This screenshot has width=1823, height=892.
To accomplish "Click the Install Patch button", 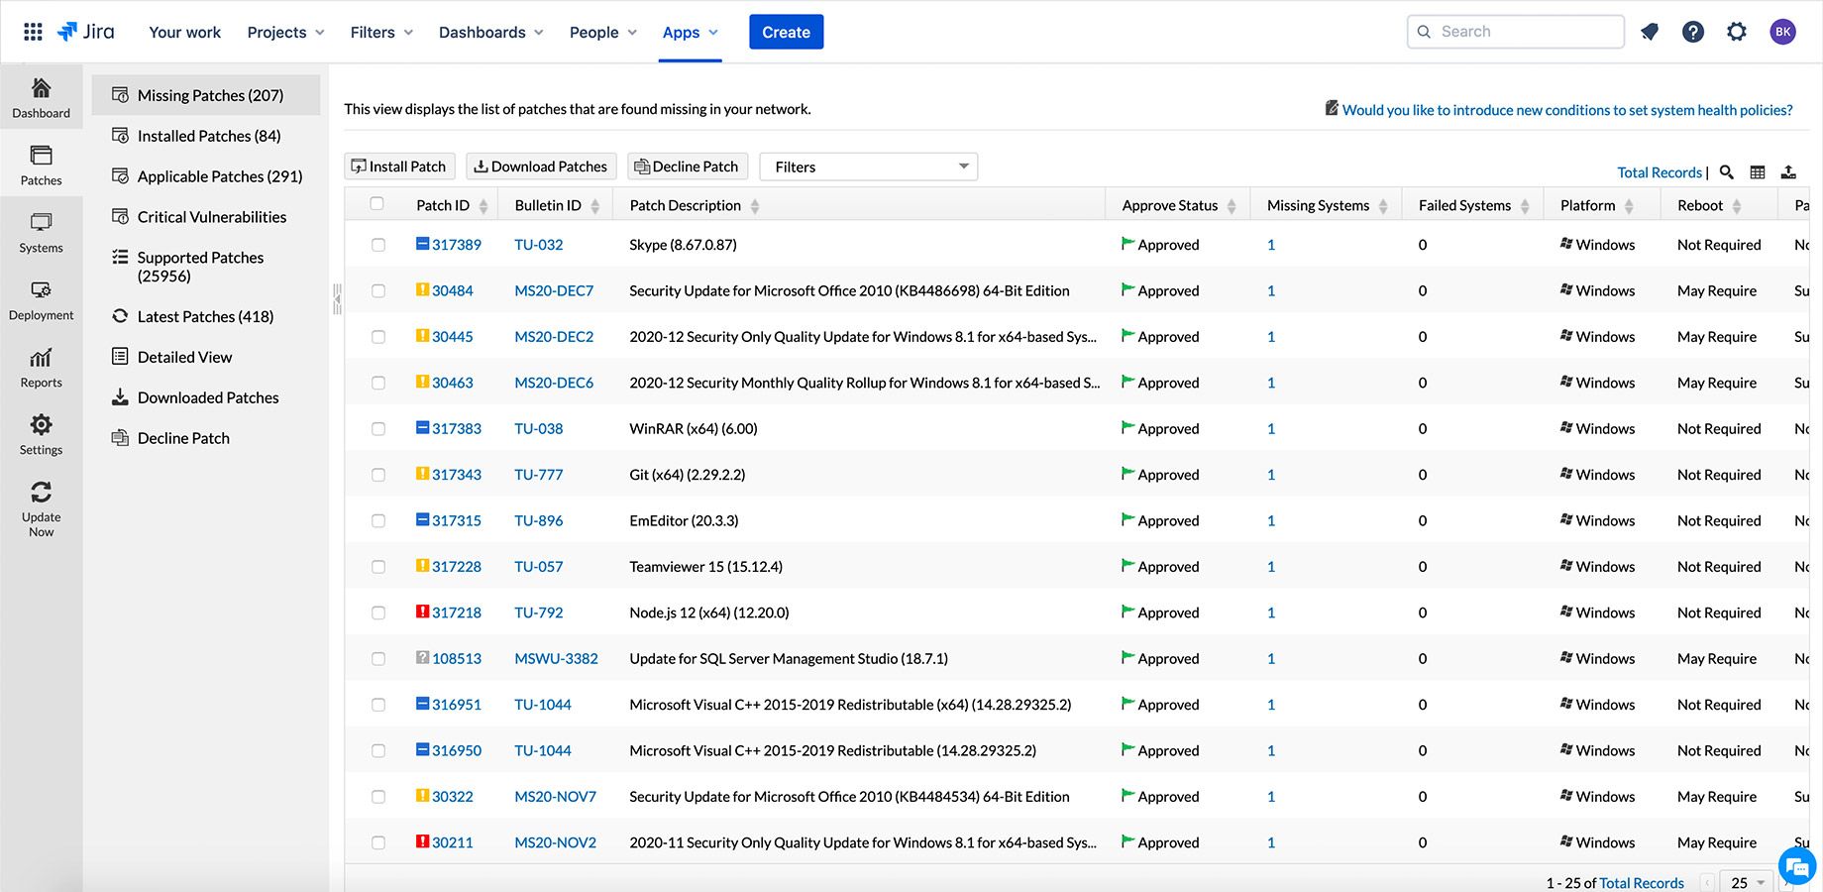I will (399, 167).
